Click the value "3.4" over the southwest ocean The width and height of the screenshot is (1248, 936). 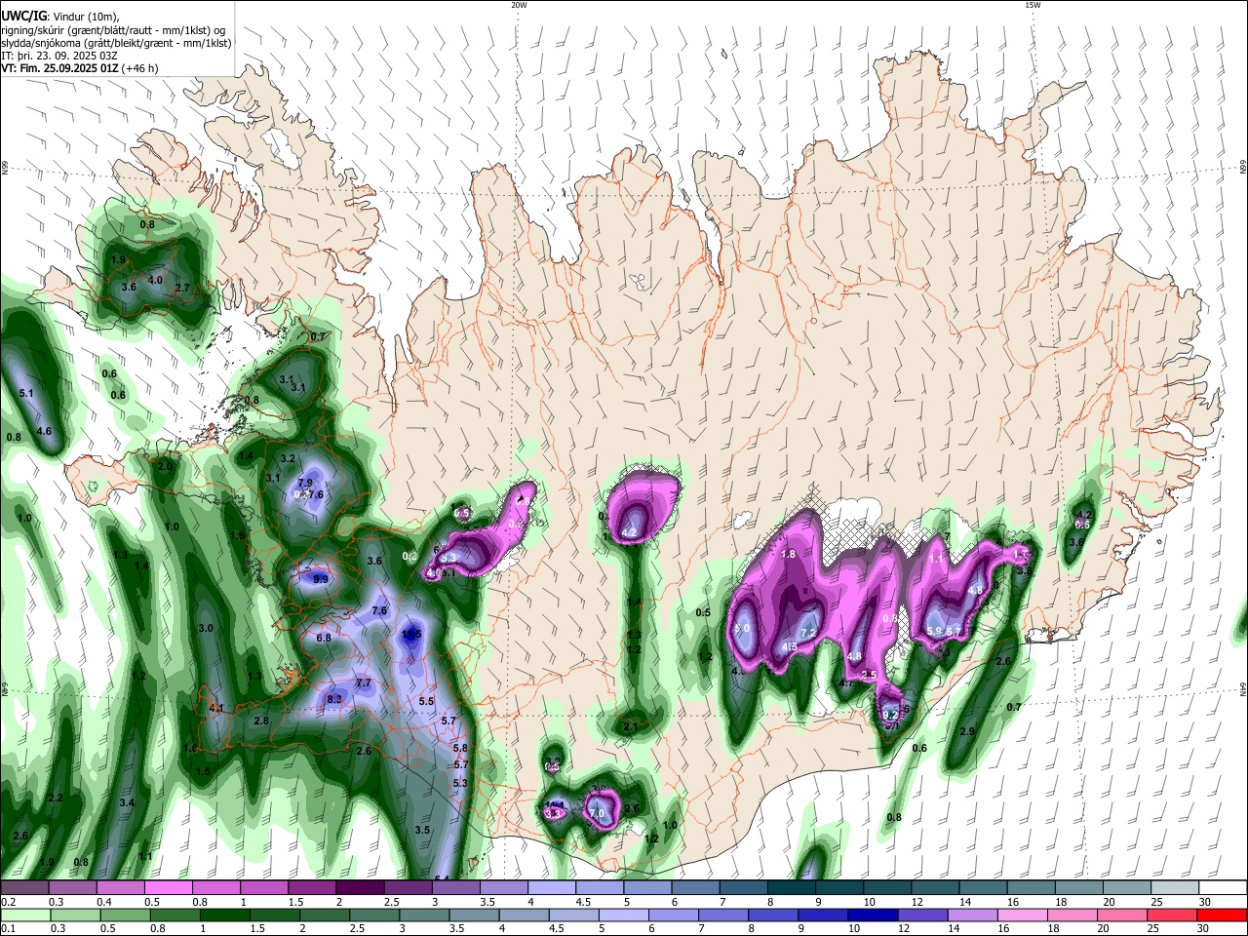[x=127, y=802]
